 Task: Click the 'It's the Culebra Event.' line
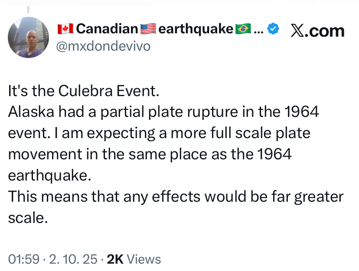pos(84,91)
